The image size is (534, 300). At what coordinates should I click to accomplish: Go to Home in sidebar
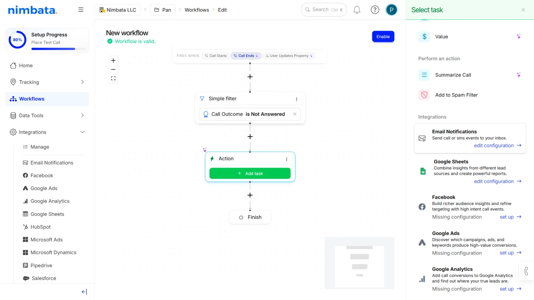tap(47, 65)
